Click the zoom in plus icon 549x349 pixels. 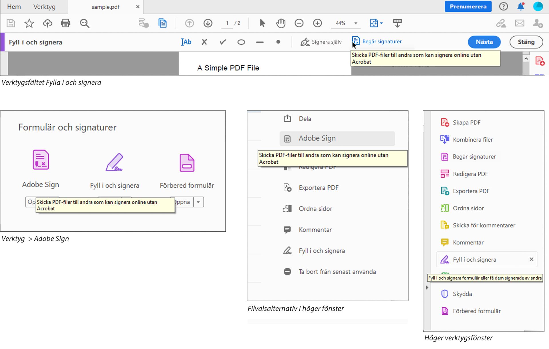(317, 23)
